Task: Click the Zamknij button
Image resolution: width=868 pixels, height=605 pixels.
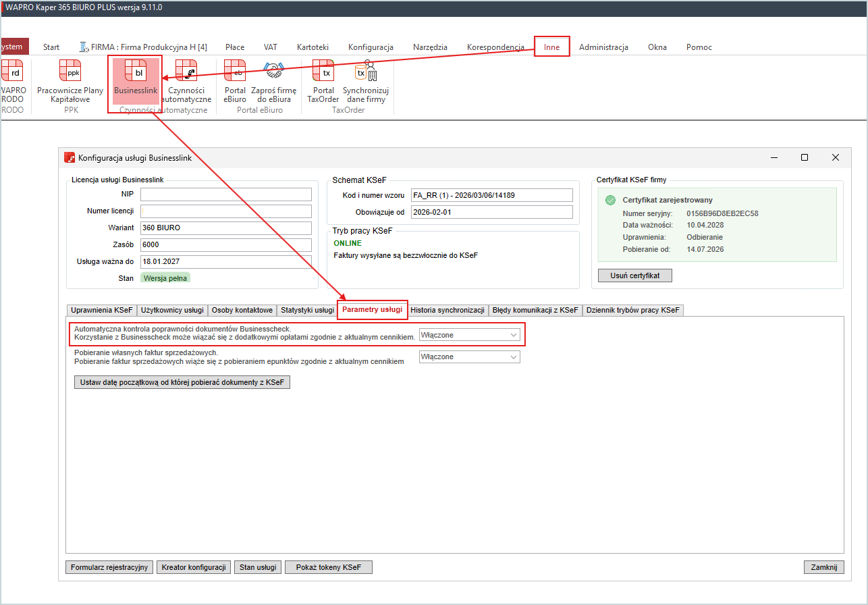Action: click(823, 567)
